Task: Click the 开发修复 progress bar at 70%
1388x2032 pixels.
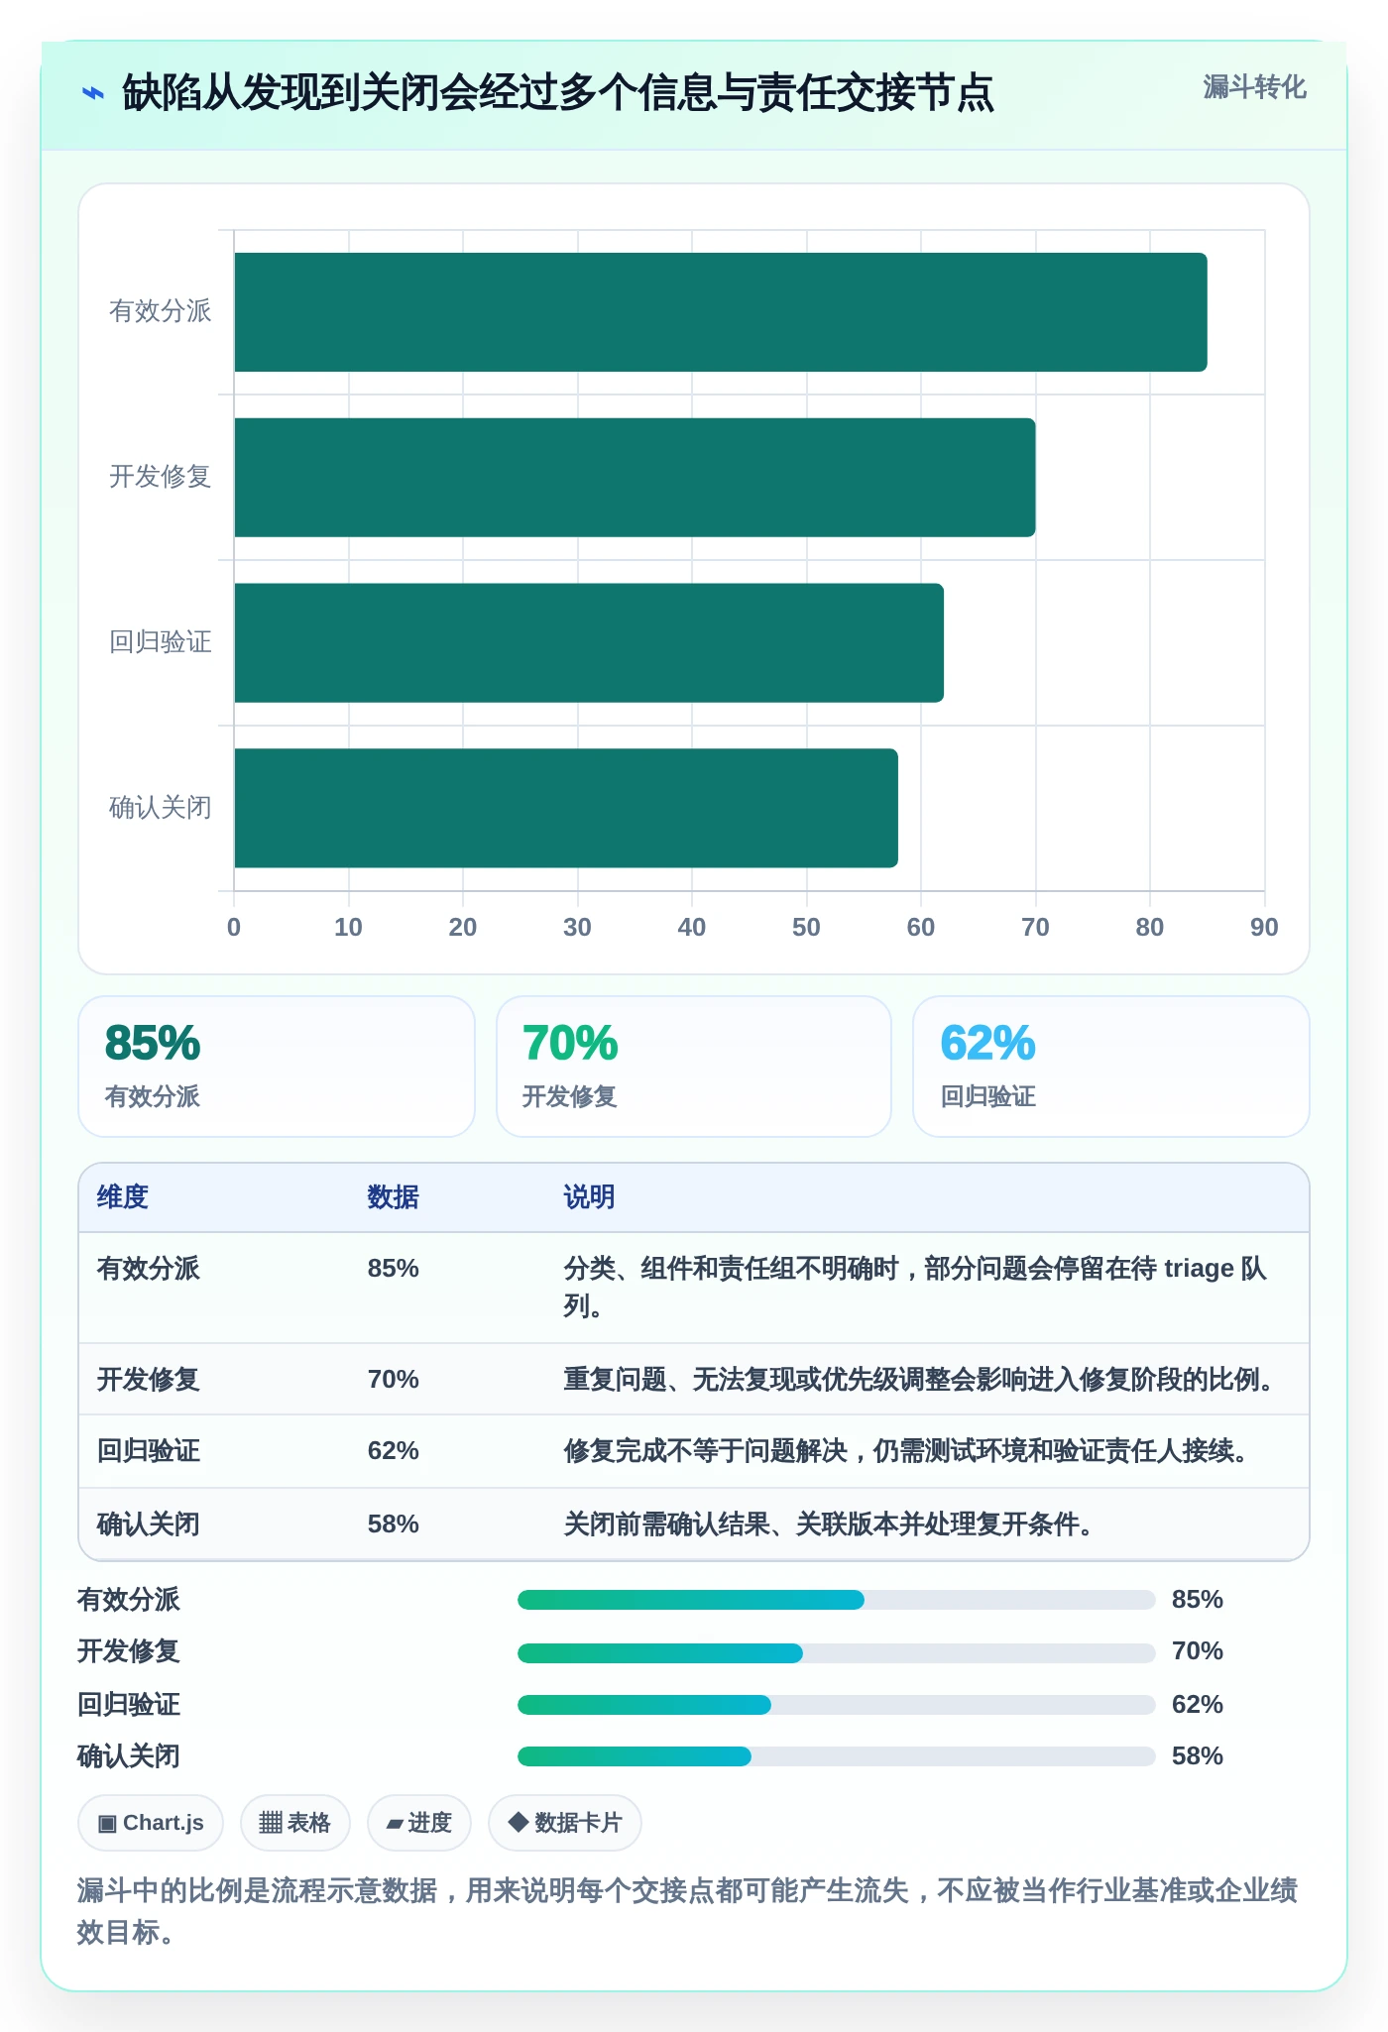Action: coord(837,1652)
